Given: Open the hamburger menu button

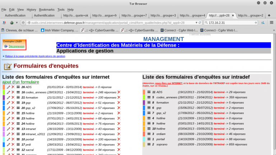Looking at the screenshot, I should coord(272,23).
